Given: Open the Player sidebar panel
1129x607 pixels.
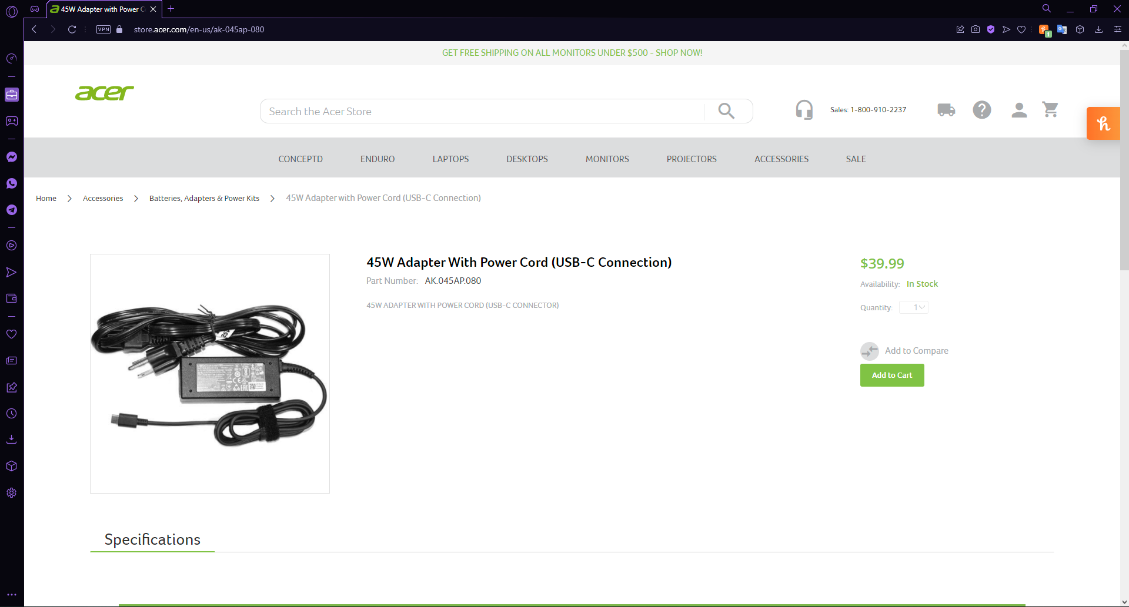Looking at the screenshot, I should pos(12,246).
